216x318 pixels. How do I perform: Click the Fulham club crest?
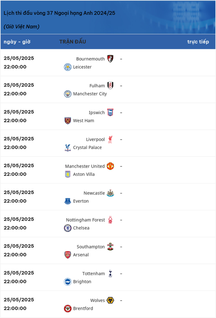pyautogui.click(x=110, y=86)
